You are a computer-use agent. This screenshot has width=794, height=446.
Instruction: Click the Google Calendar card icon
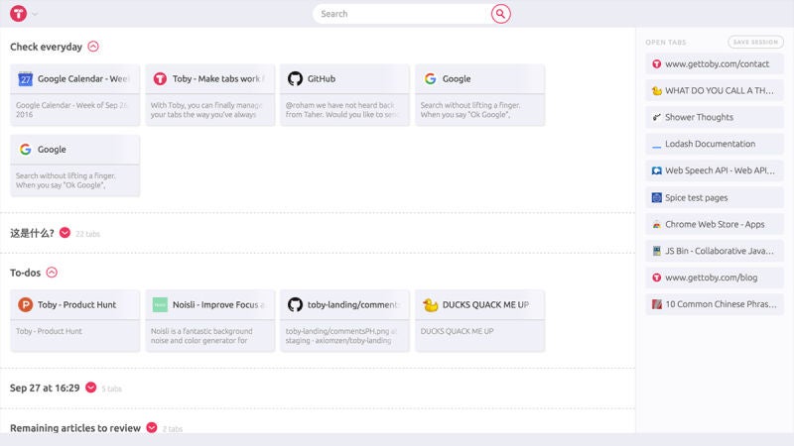[26, 79]
